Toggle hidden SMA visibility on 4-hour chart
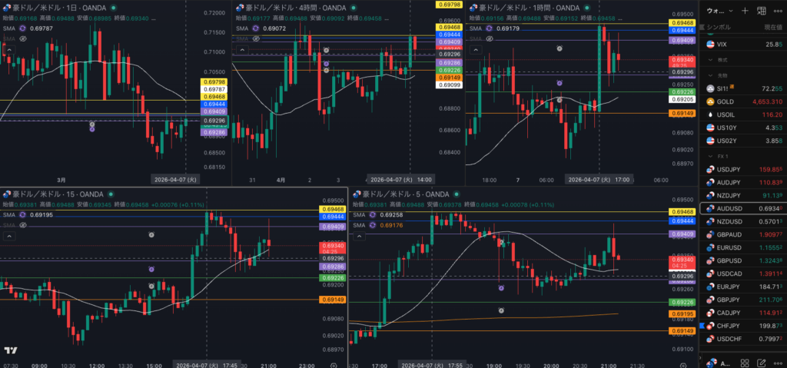Image resolution: width=787 pixels, height=368 pixels. 254,38
